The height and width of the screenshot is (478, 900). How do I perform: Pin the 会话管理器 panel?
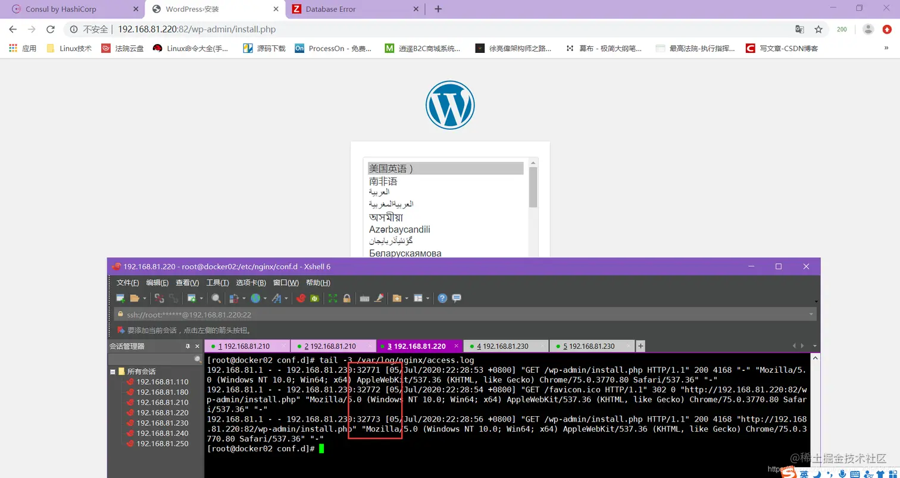[x=188, y=346]
